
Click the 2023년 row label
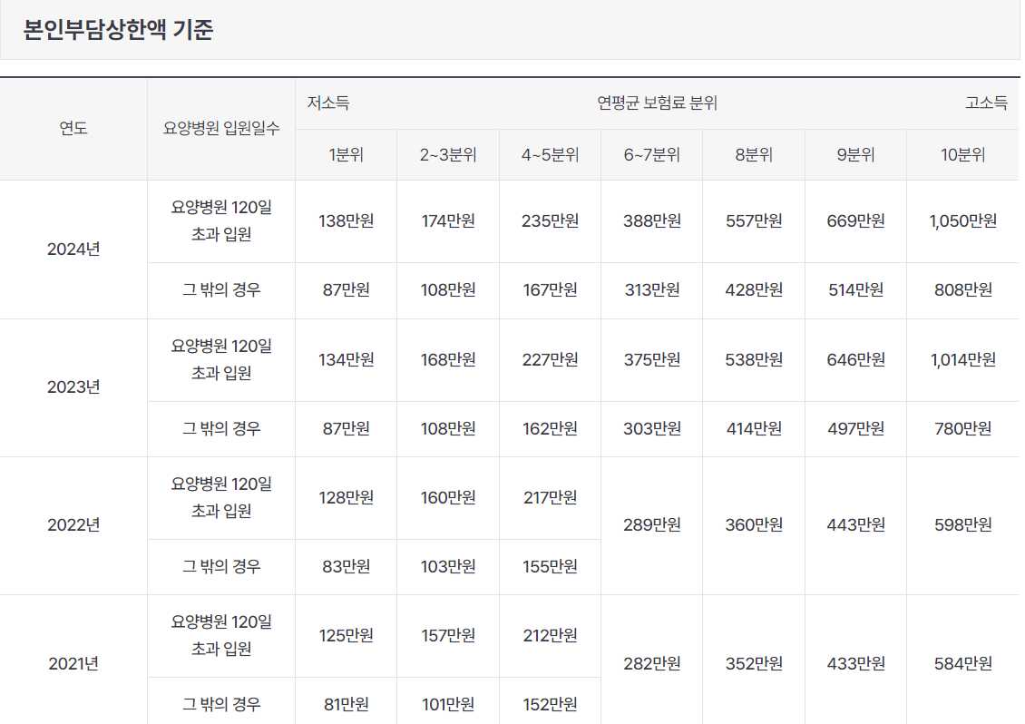74,386
